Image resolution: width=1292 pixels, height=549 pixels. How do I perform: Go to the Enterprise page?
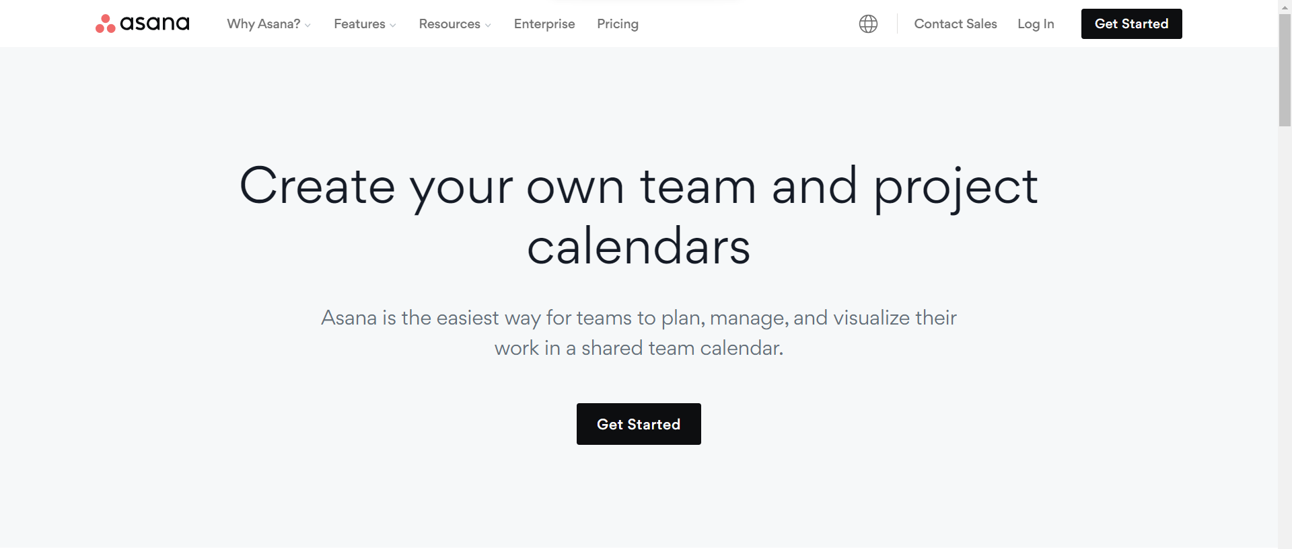tap(544, 24)
